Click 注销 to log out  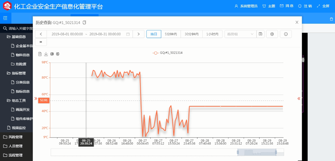click(x=305, y=6)
